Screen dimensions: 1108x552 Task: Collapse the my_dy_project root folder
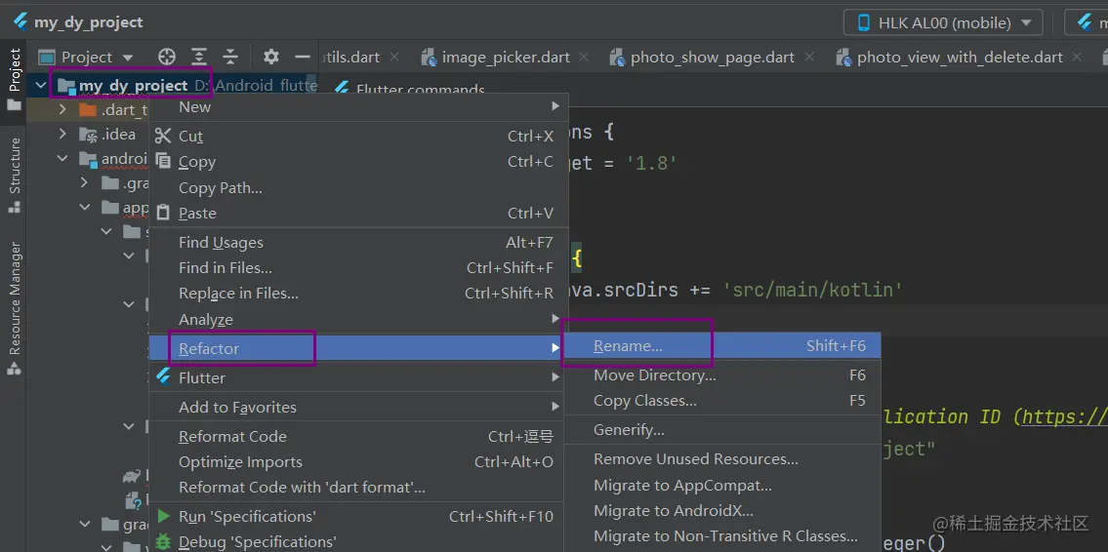click(x=40, y=86)
